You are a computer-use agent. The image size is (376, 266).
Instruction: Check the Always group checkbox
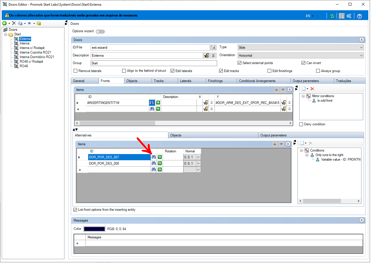click(x=318, y=71)
